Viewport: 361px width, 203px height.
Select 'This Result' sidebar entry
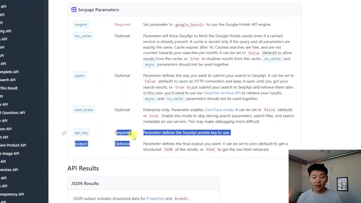9,88
